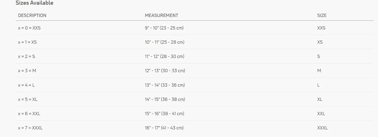Image resolution: width=378 pixels, height=137 pixels.
Task: Click the x = 2 = S description
Action: pyautogui.click(x=26, y=57)
